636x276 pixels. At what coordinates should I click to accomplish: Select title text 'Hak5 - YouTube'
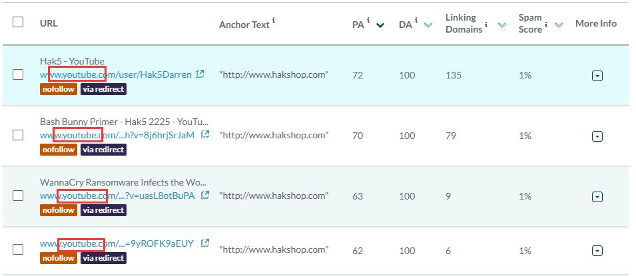(x=72, y=61)
